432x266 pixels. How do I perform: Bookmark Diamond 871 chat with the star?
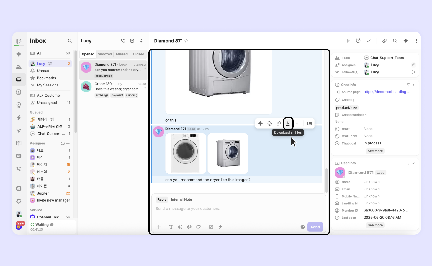tap(186, 41)
